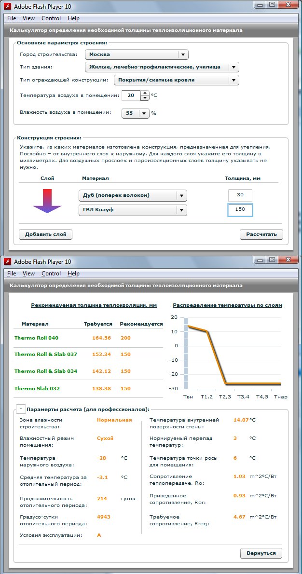This screenshot has height=574, width=302.
Task: Decrease room air temperature with down arrow
Action: coord(145,98)
